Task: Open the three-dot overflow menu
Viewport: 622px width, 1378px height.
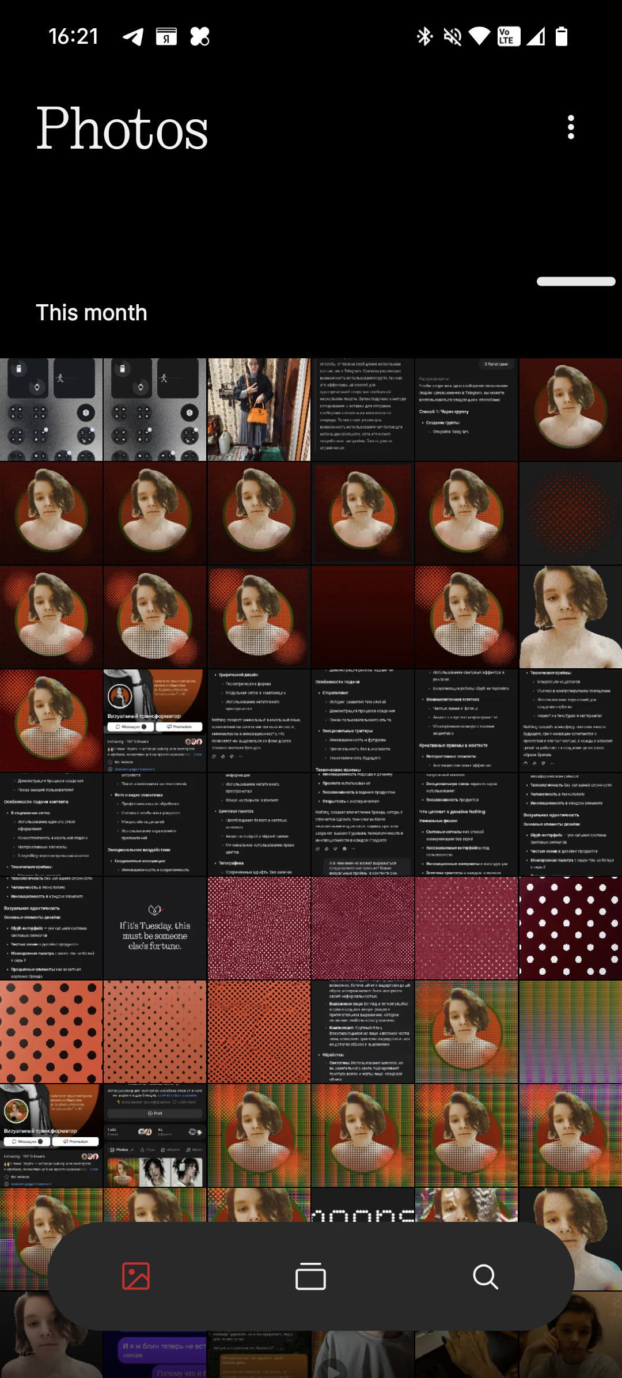Action: click(571, 127)
